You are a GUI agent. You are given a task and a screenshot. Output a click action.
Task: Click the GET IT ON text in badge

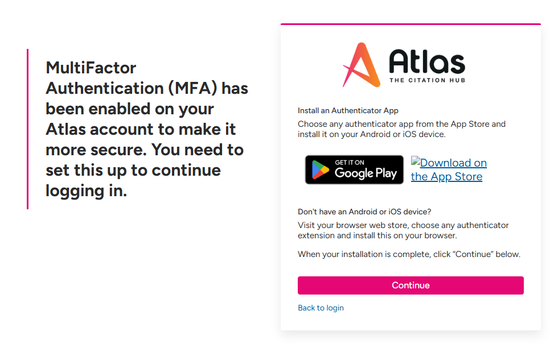[x=350, y=162]
